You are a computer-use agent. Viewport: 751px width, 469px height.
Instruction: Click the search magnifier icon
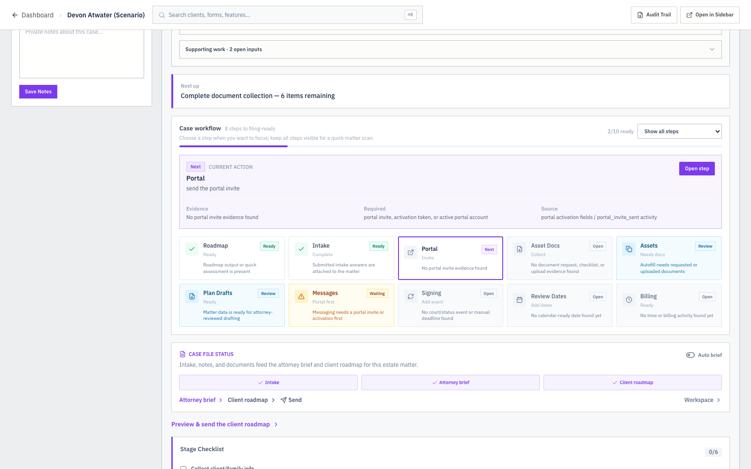click(x=162, y=15)
